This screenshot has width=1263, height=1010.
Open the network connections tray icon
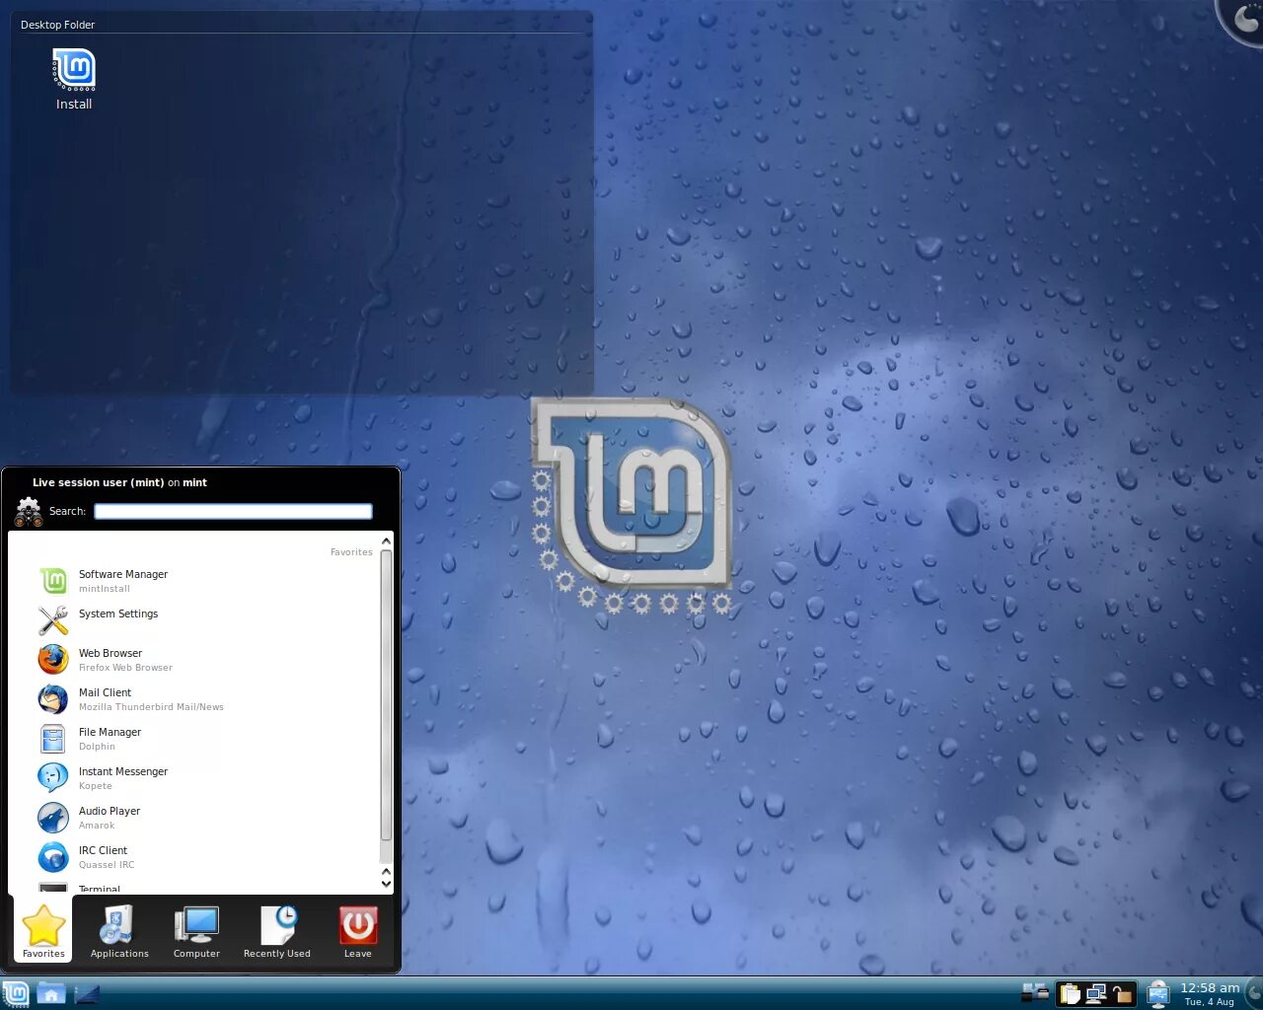point(1095,993)
